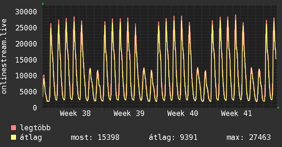The height and width of the screenshot is (147, 282).
Task: Click the max: 27463 statistic
Action: coord(248,137)
